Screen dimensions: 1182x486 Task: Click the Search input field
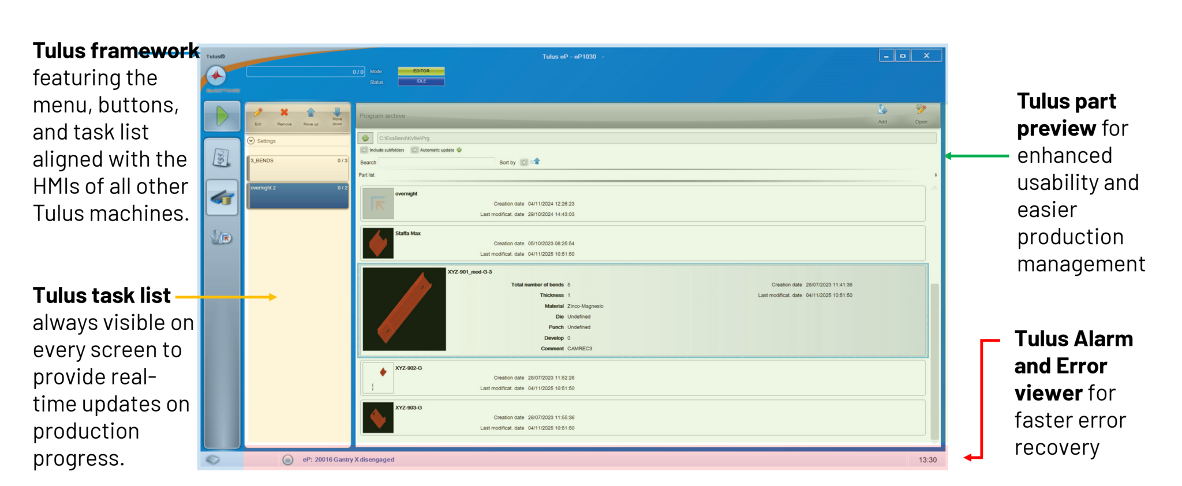436,162
